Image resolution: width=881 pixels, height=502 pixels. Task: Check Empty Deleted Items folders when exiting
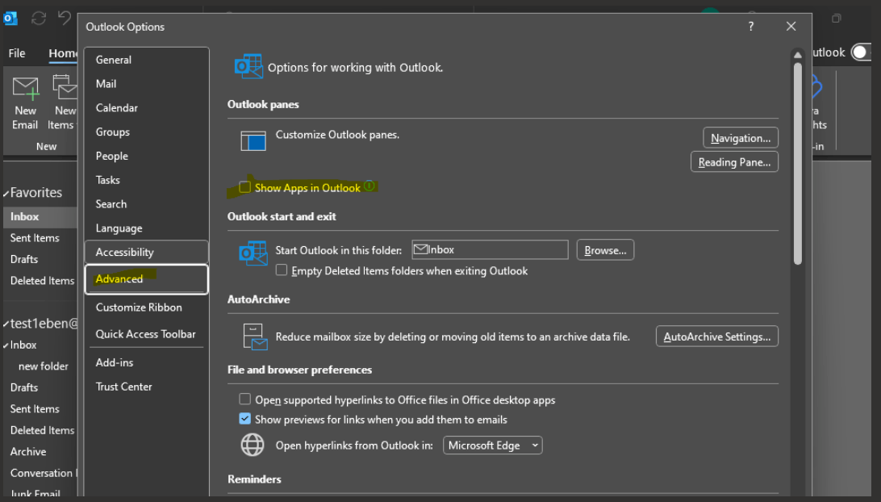pos(282,270)
